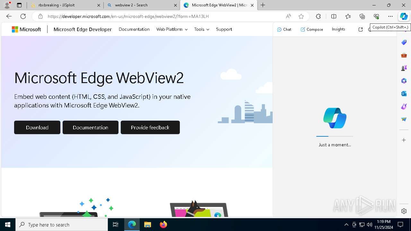Open the Extensions puzzle icon
The width and height of the screenshot is (411, 231).
[318, 16]
